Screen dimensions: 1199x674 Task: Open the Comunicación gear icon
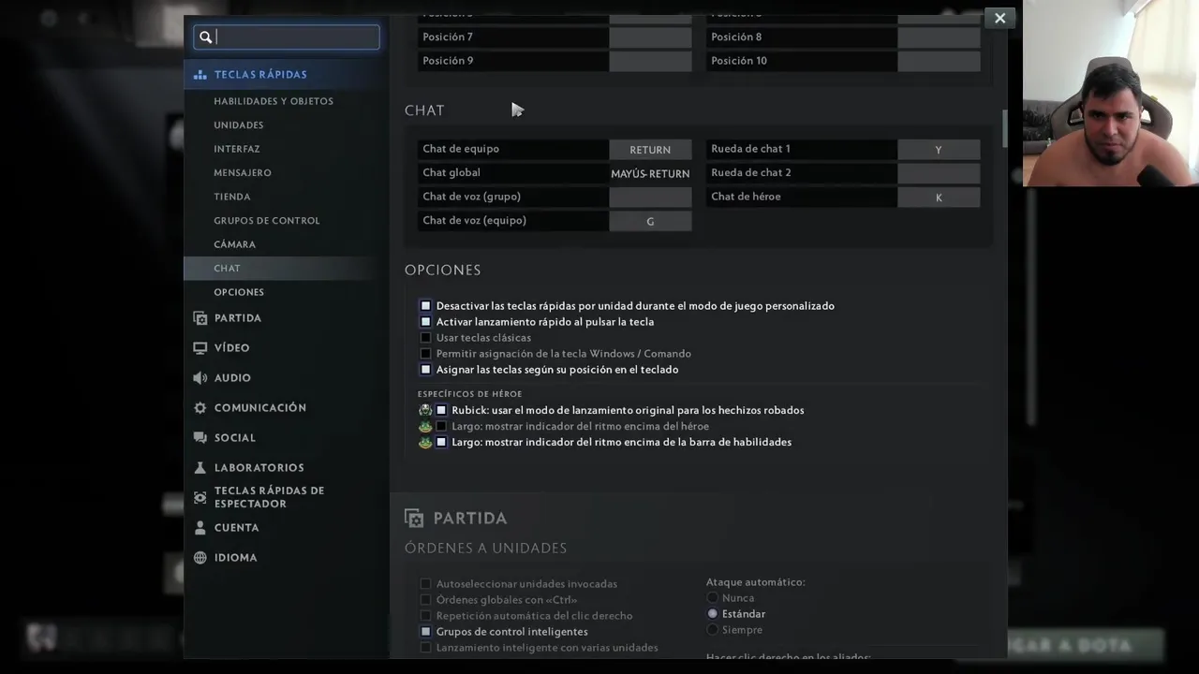(200, 408)
